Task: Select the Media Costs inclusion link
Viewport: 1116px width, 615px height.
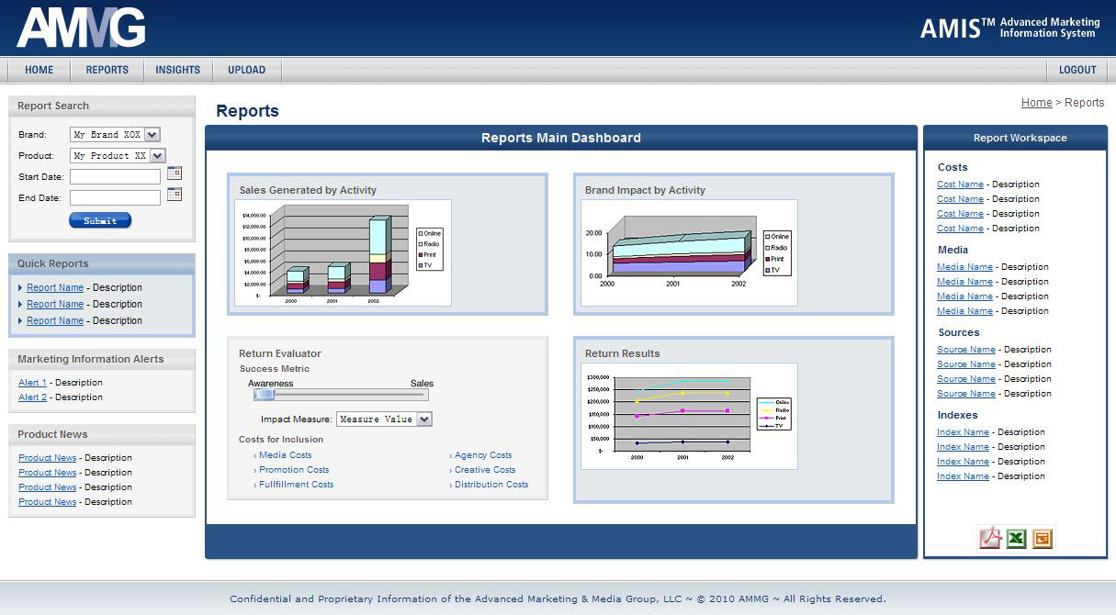Action: pyautogui.click(x=285, y=455)
